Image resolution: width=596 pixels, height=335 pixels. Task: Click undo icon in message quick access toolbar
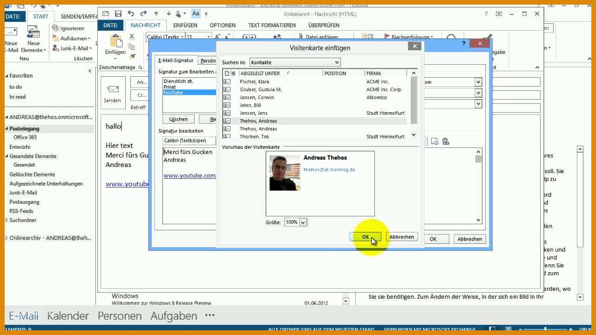point(131,14)
